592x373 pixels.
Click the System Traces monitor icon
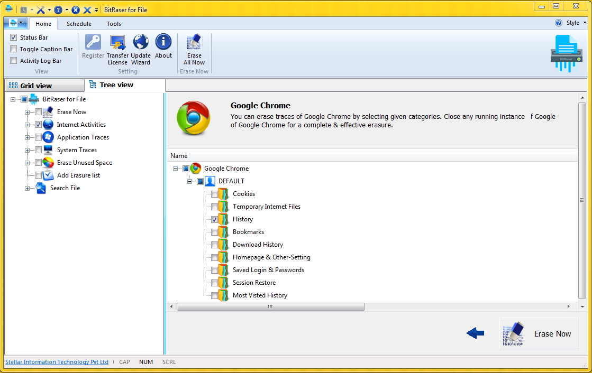point(48,150)
